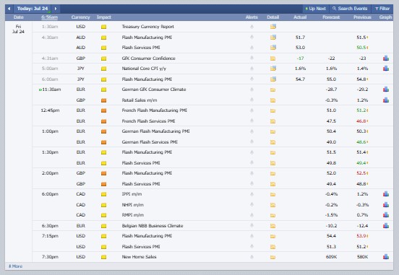Select the New Home Sales event name
The image size is (399, 275).
[139, 257]
